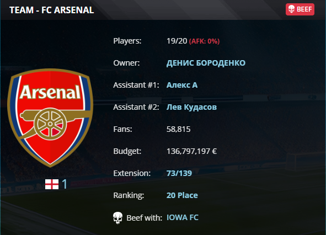Screen dimensions: 326x235
Task: Open owner ДЕНИС БОРОДЕНКО profile
Action: coord(206,63)
